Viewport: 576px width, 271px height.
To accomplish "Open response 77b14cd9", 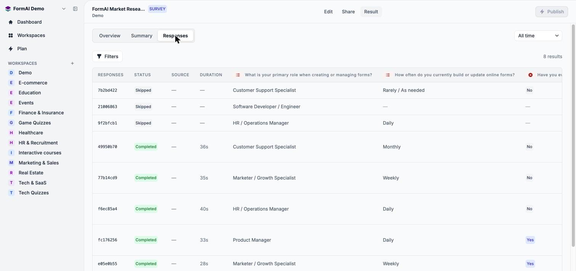I will pos(107,178).
